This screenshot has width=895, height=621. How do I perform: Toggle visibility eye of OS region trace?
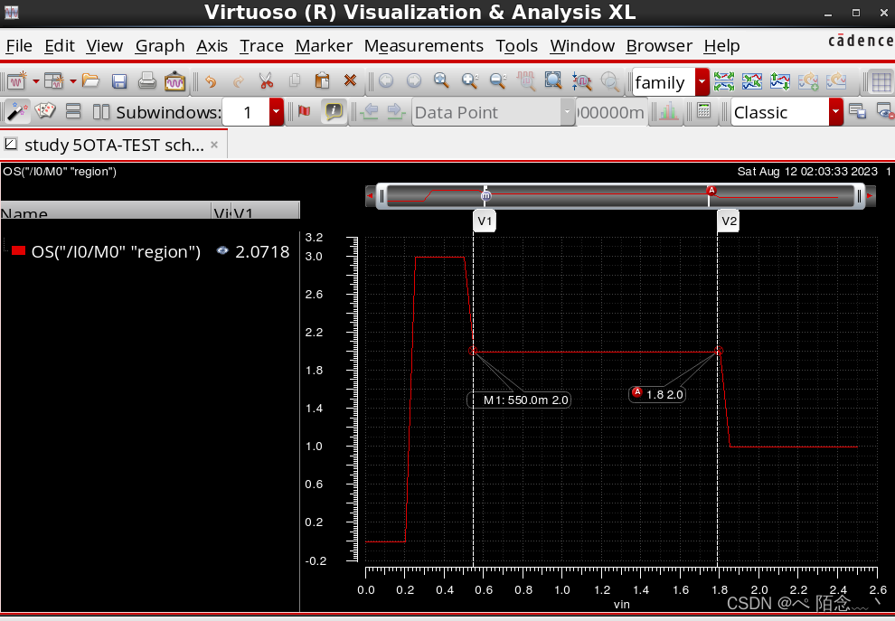click(222, 250)
